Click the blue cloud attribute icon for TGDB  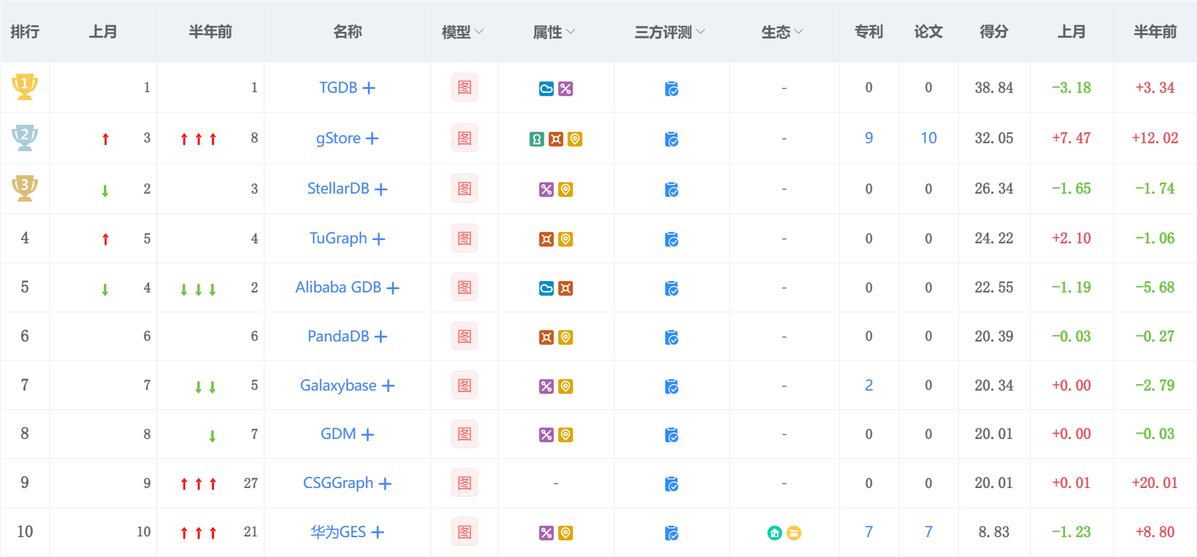546,89
